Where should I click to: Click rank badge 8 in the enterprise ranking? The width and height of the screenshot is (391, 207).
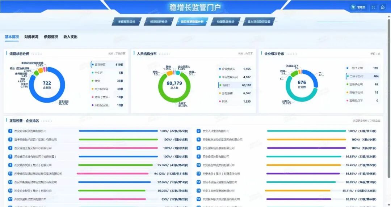click(x=198, y=156)
